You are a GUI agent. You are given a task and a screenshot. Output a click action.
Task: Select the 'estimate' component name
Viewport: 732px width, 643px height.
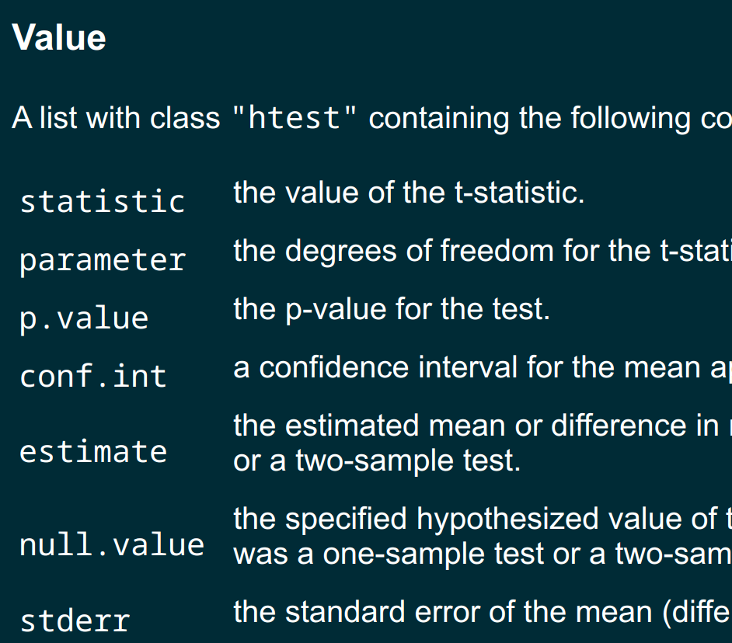click(93, 451)
